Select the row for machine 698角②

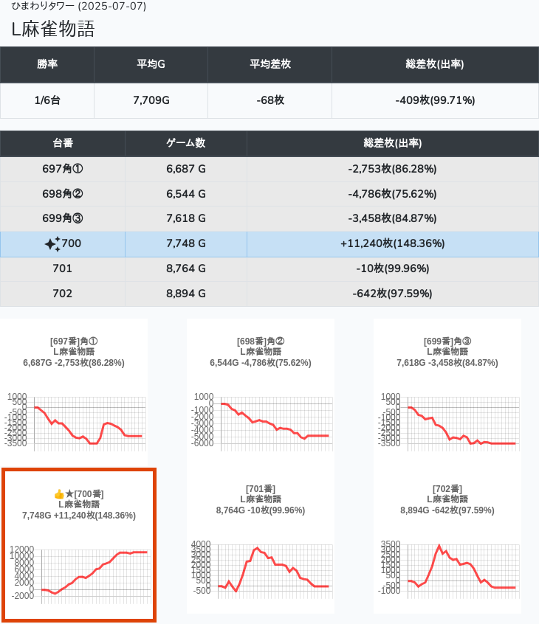coord(269,194)
